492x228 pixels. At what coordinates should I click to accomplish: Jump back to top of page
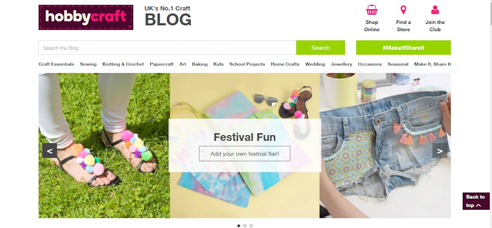click(x=476, y=201)
